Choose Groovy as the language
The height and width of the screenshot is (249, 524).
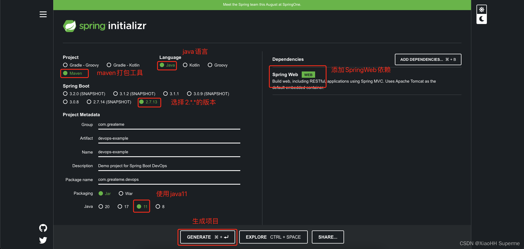pyautogui.click(x=218, y=65)
